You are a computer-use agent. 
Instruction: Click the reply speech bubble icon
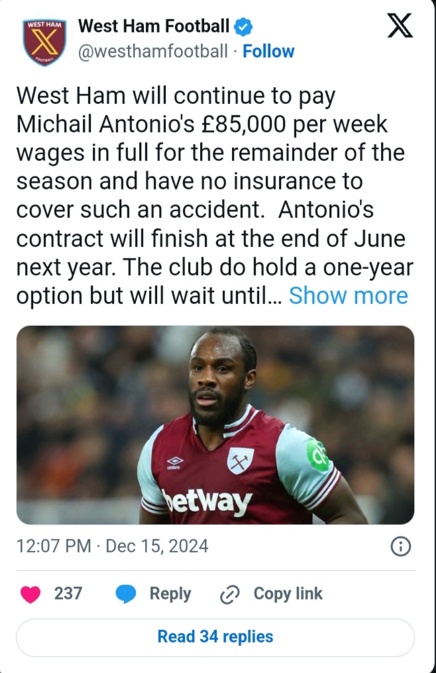point(126,594)
